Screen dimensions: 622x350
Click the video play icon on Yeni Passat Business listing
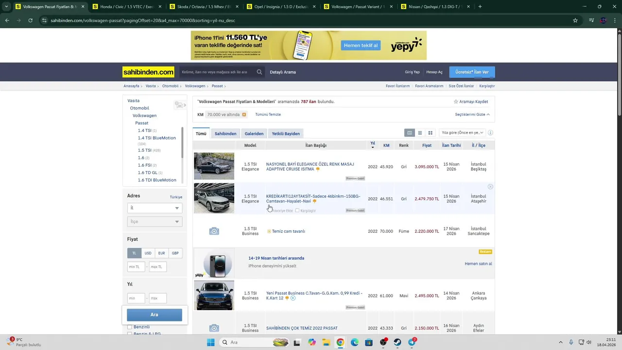293,298
